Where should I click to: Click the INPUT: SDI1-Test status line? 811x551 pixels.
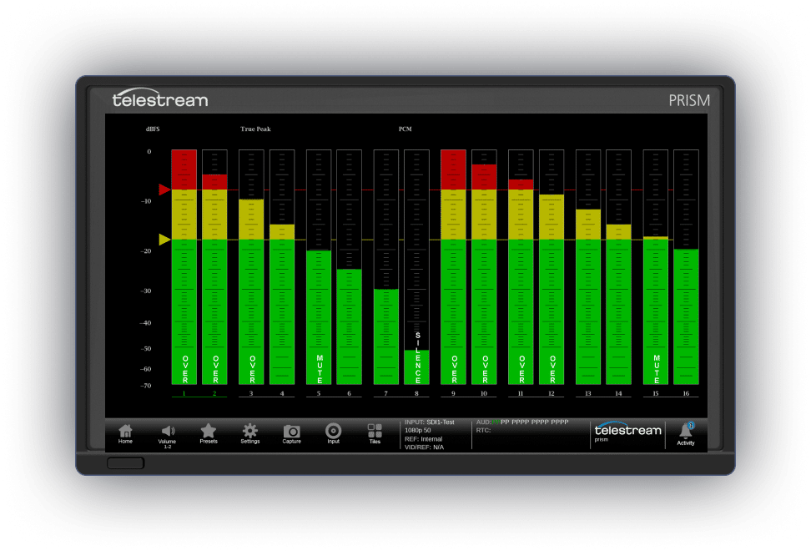(x=430, y=422)
